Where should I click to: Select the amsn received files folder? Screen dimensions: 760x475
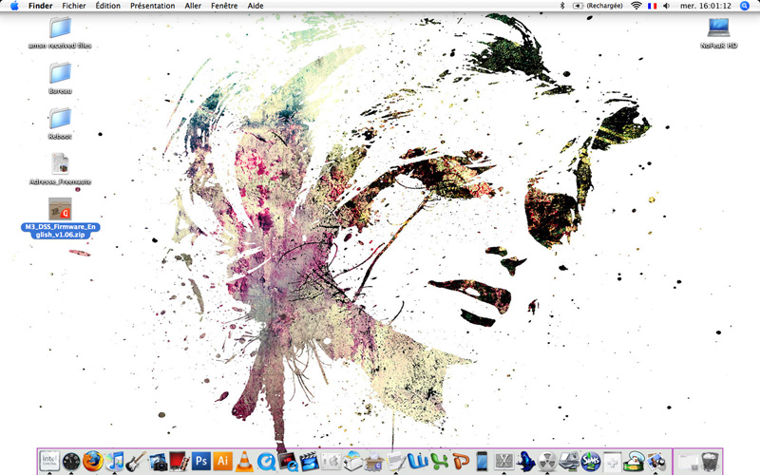(60, 32)
